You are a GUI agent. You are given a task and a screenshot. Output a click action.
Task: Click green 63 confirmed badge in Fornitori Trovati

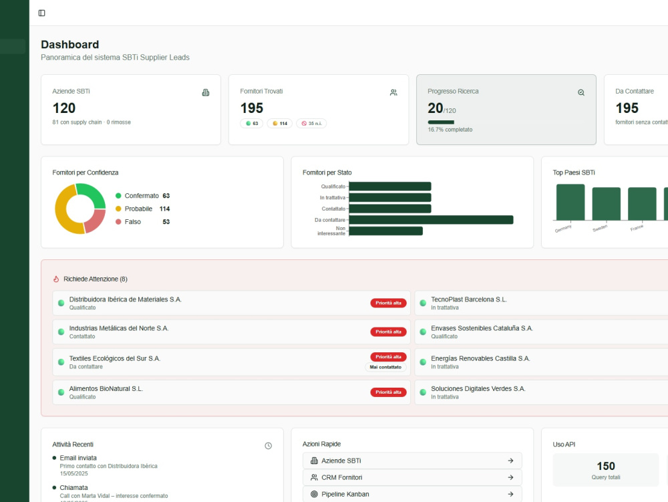click(252, 124)
